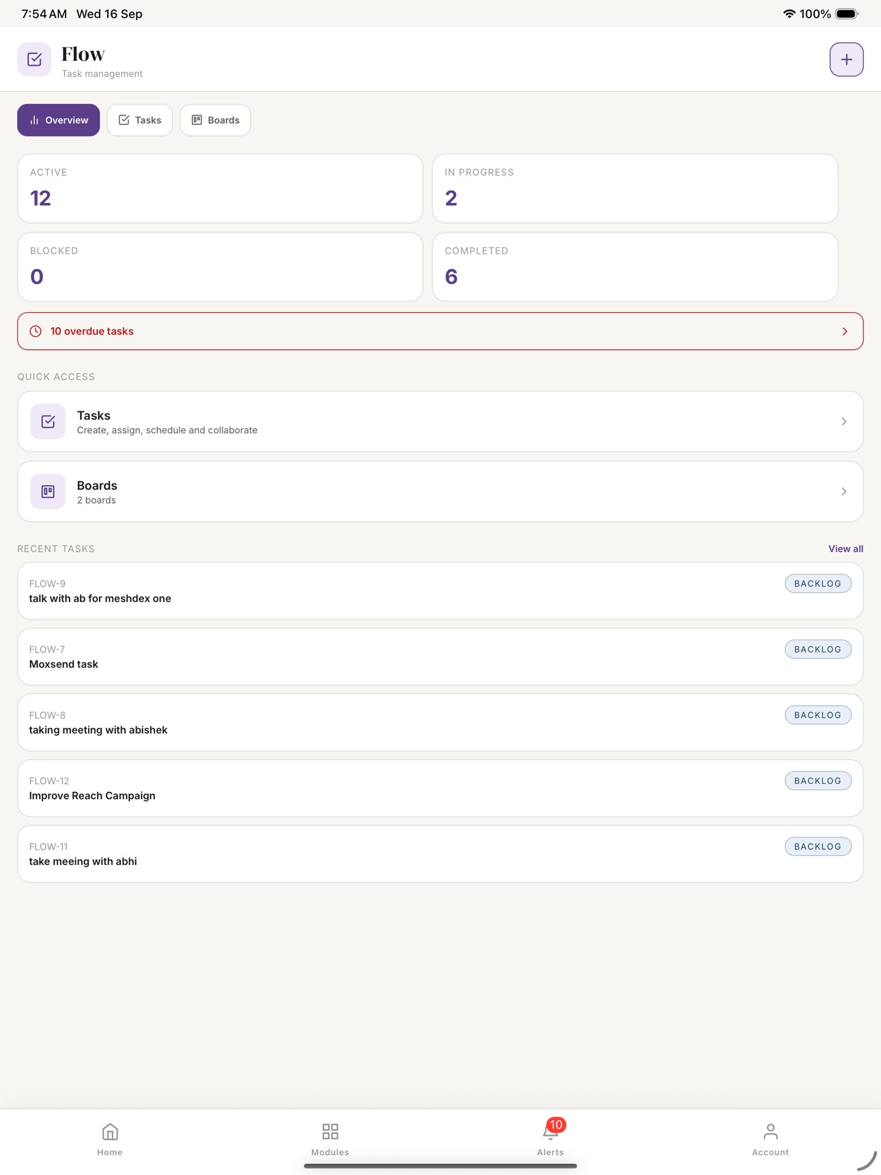Tap the Backlog badge on FLOW-8

(817, 715)
